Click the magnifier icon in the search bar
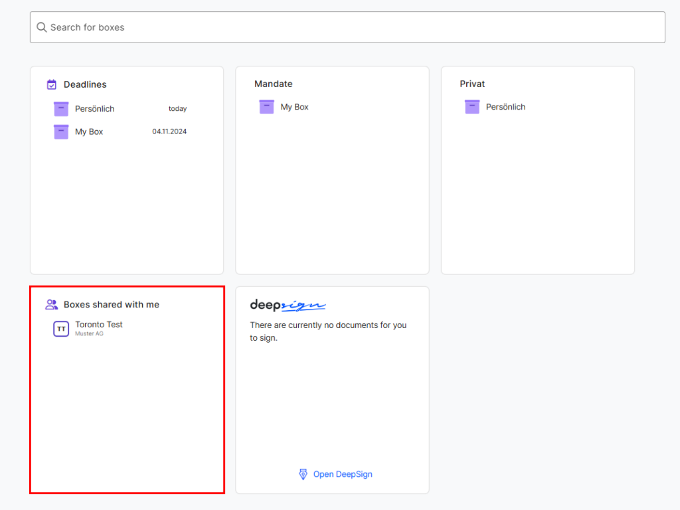 pos(41,27)
